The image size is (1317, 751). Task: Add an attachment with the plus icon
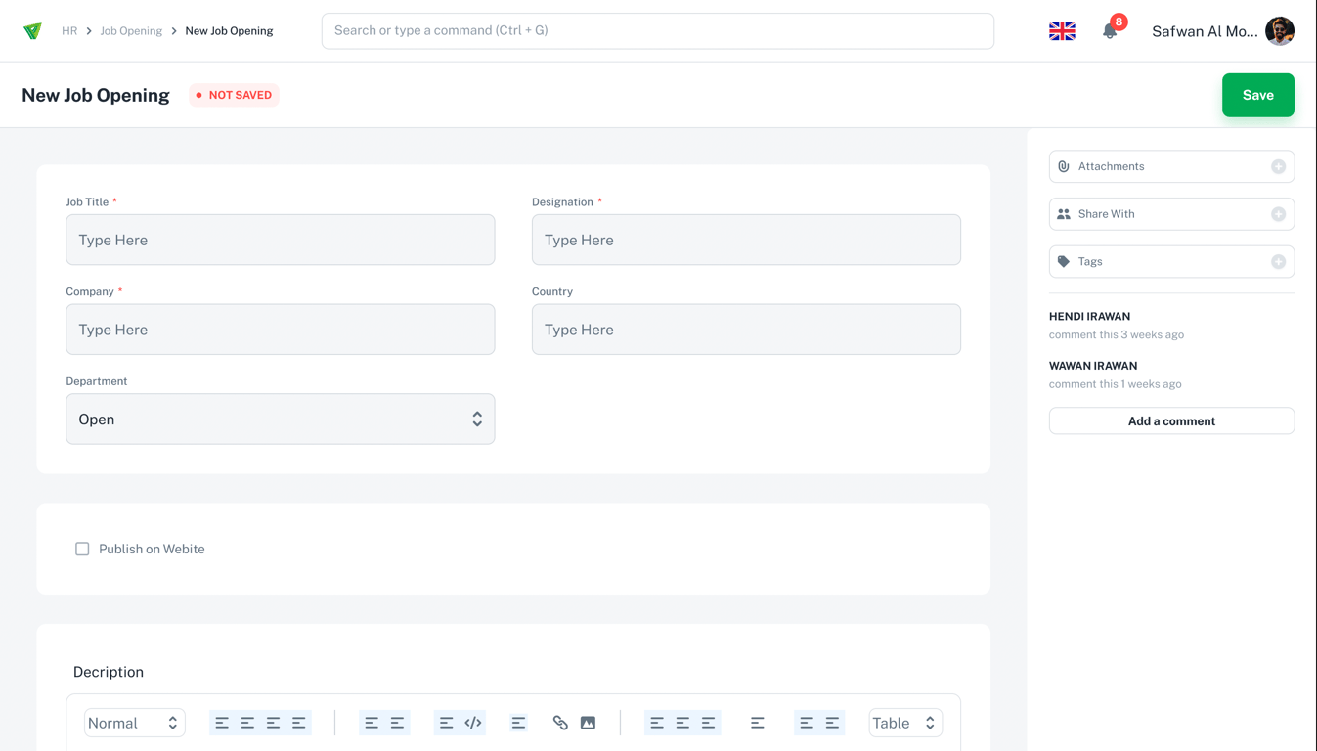pyautogui.click(x=1278, y=167)
